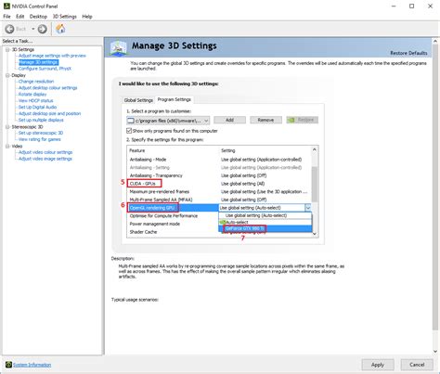Switch to the Global Settings tab
The width and height of the screenshot is (440, 374).
pyautogui.click(x=138, y=100)
